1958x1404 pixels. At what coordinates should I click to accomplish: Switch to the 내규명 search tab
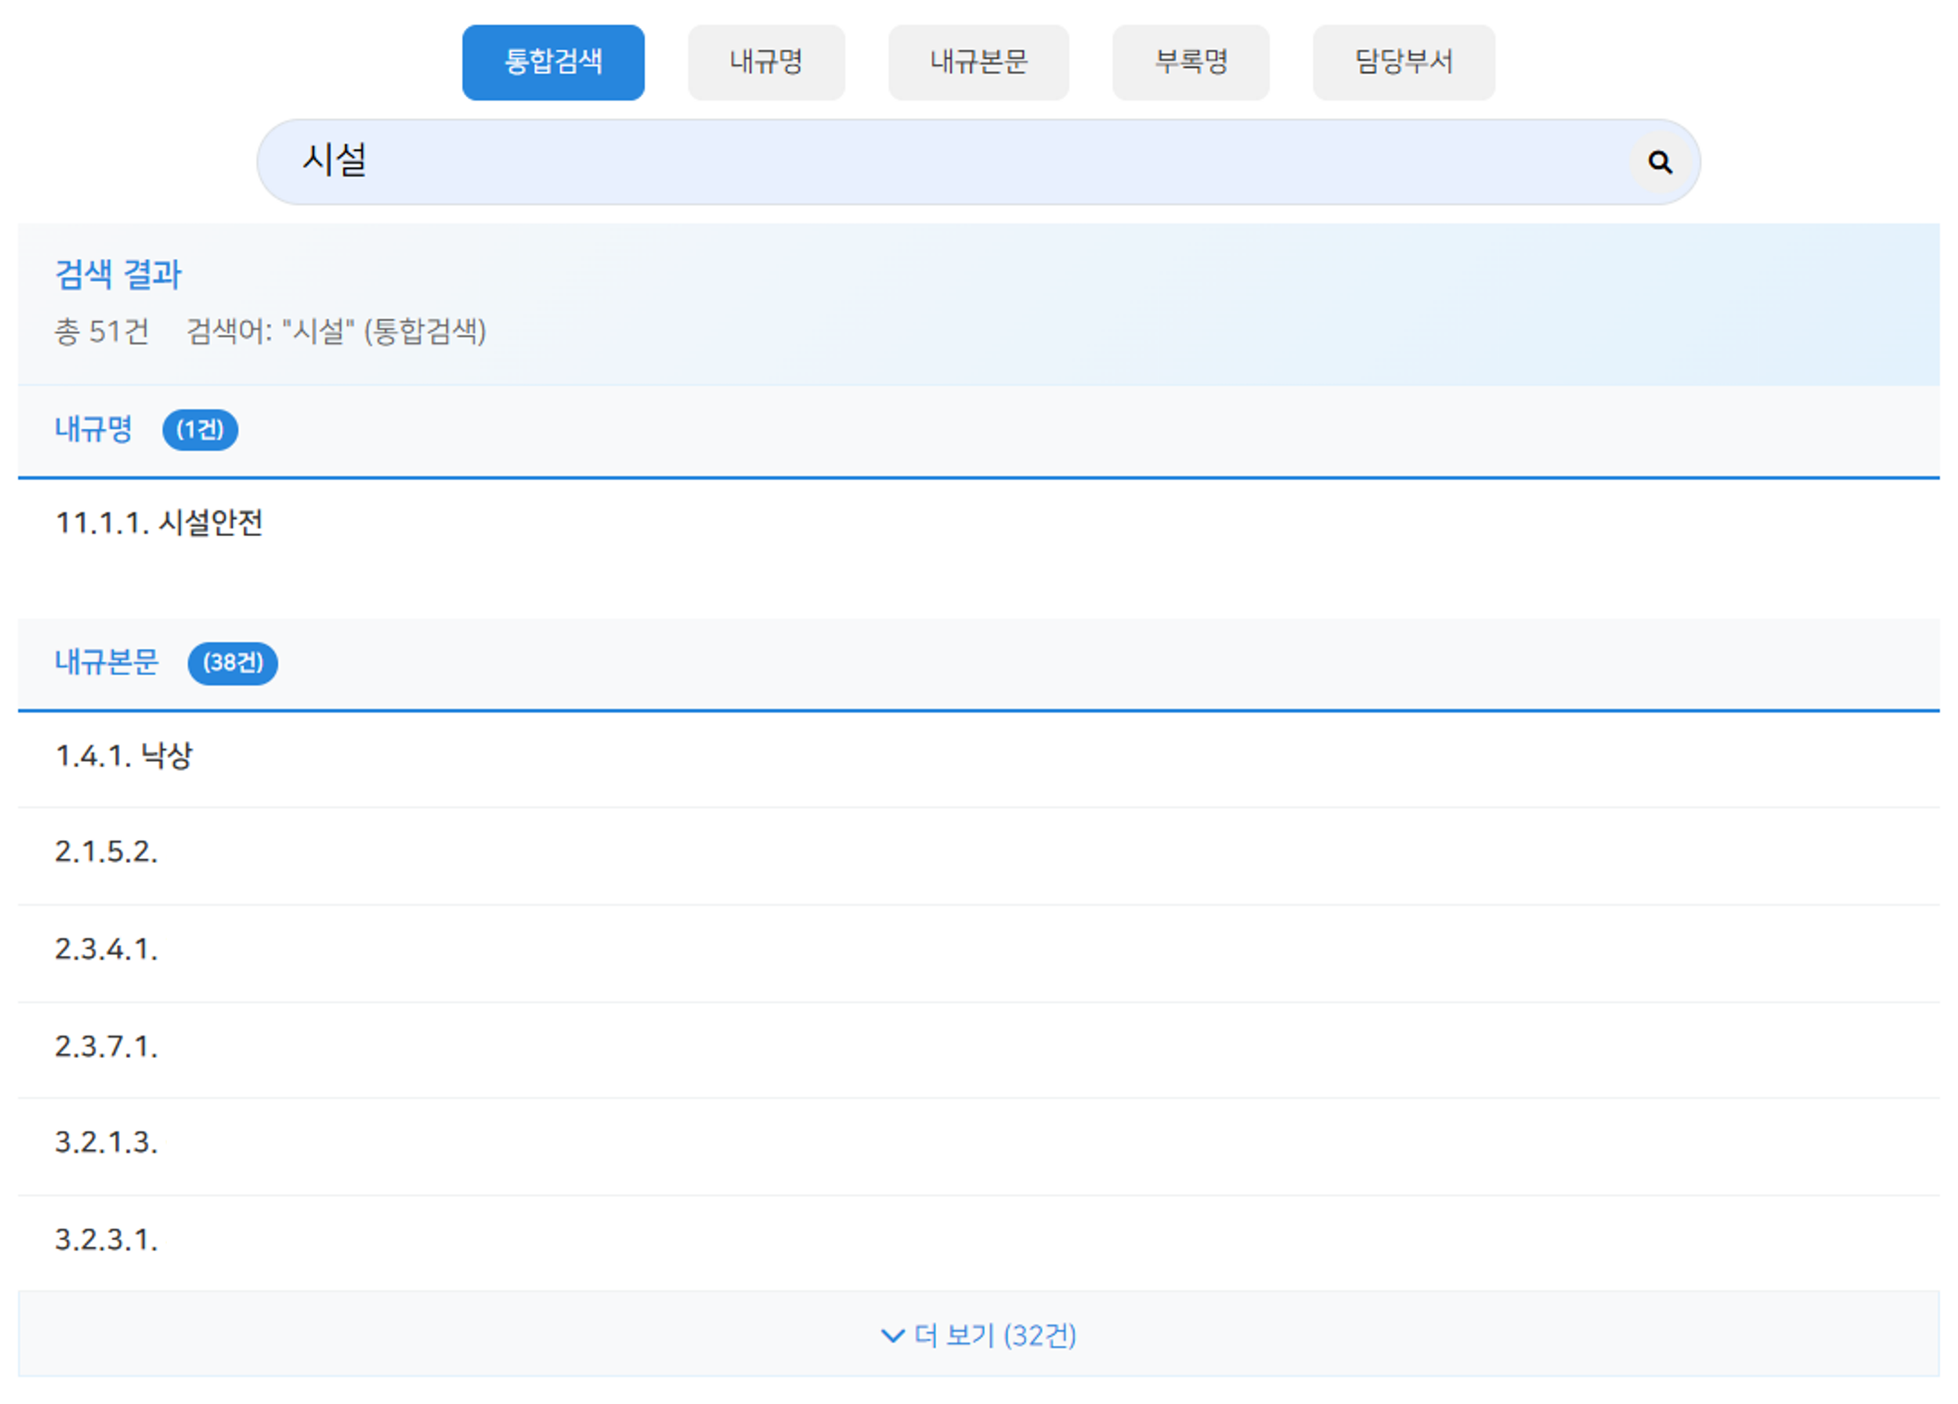click(766, 62)
